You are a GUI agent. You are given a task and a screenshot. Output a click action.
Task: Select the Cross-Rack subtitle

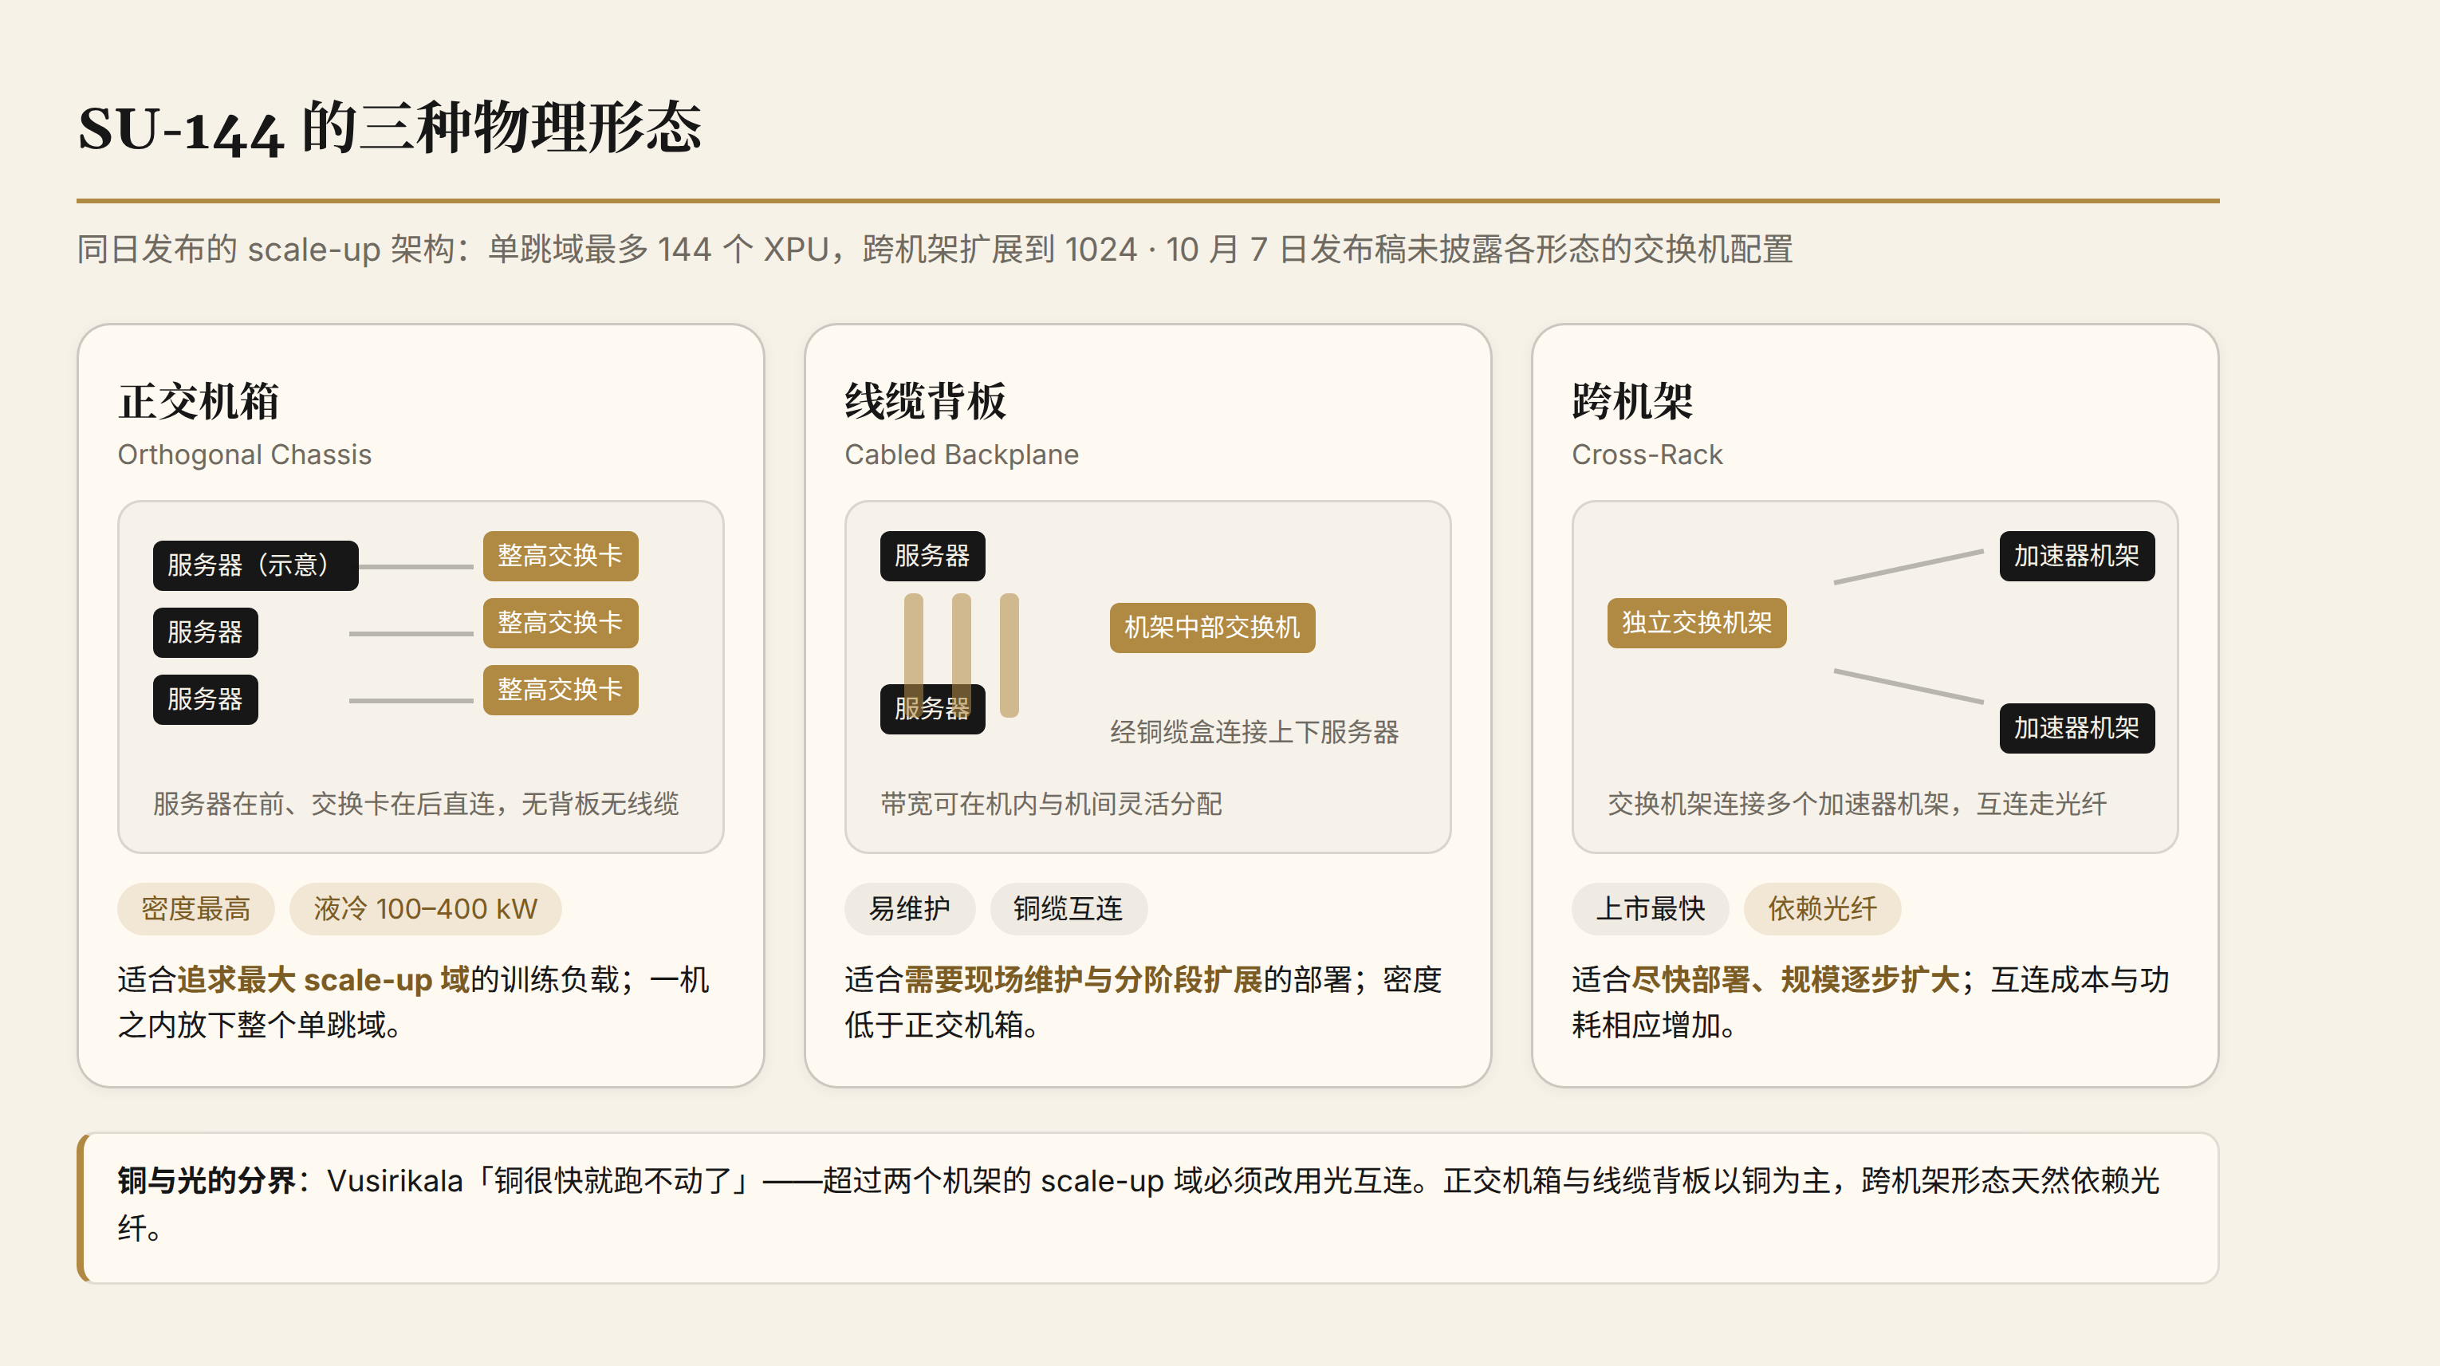click(1647, 455)
